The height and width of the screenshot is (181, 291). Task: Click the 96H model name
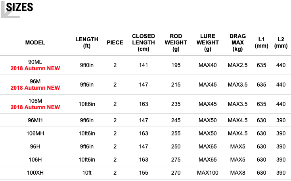point(35,146)
